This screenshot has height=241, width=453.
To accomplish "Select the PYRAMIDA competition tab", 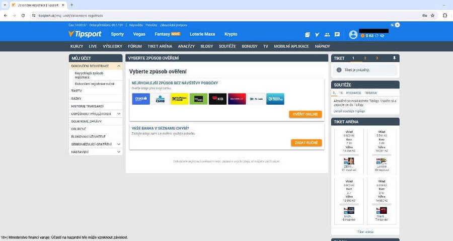I will (353, 93).
